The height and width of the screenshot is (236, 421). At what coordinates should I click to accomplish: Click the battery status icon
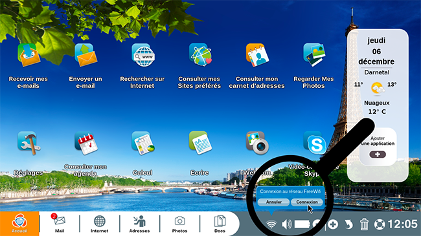point(302,224)
